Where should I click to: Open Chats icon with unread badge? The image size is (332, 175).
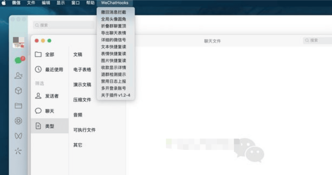(19, 60)
